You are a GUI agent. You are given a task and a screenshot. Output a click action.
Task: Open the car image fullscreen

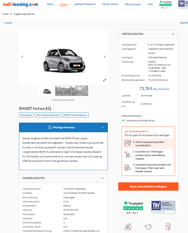click(x=105, y=80)
